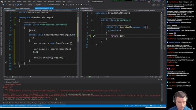Image resolution: width=196 pixels, height=110 pixels.
Task: Click the GreedKataAttempts repository in status bar
Action: pyautogui.click(x=141, y=106)
